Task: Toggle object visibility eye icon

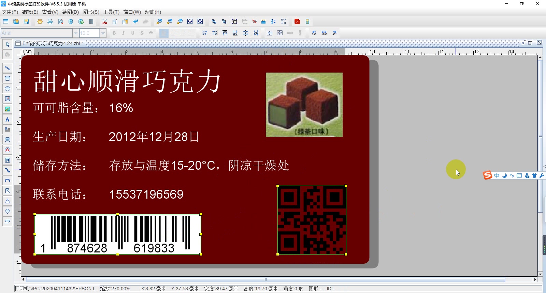Action: tap(254, 21)
